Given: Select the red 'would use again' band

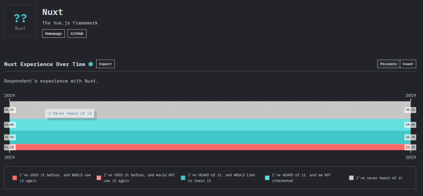Looking at the screenshot, I should tap(210, 147).
